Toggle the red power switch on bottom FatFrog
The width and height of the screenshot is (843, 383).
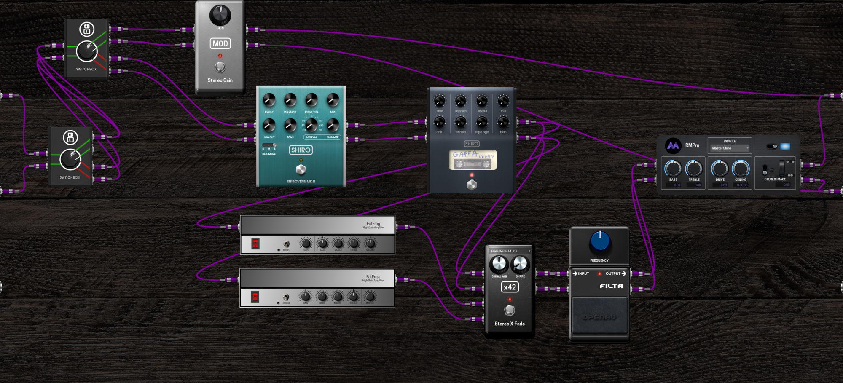pyautogui.click(x=255, y=297)
